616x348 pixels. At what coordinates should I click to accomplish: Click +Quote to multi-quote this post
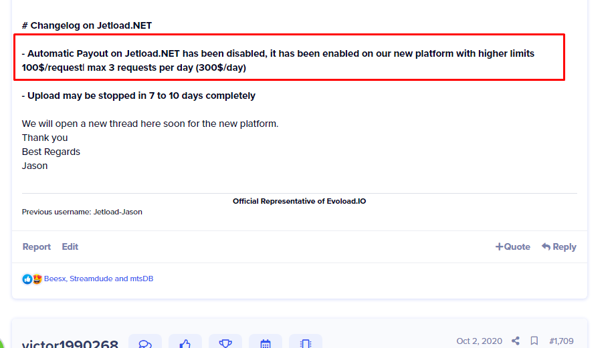coord(512,246)
